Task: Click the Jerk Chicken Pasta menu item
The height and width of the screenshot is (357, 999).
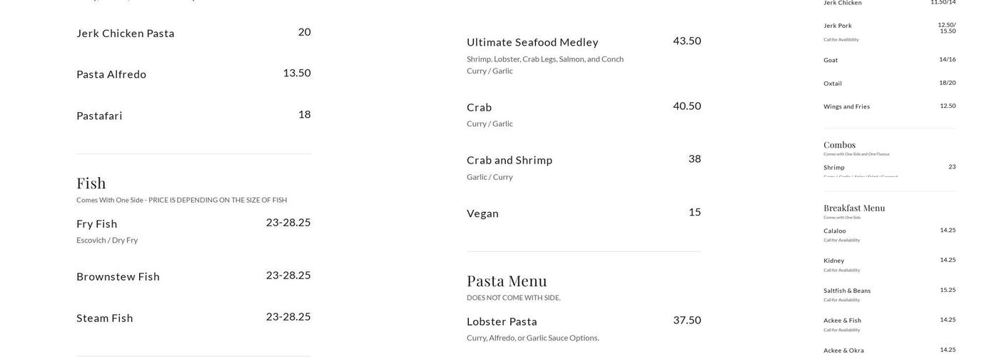Action: [x=126, y=33]
